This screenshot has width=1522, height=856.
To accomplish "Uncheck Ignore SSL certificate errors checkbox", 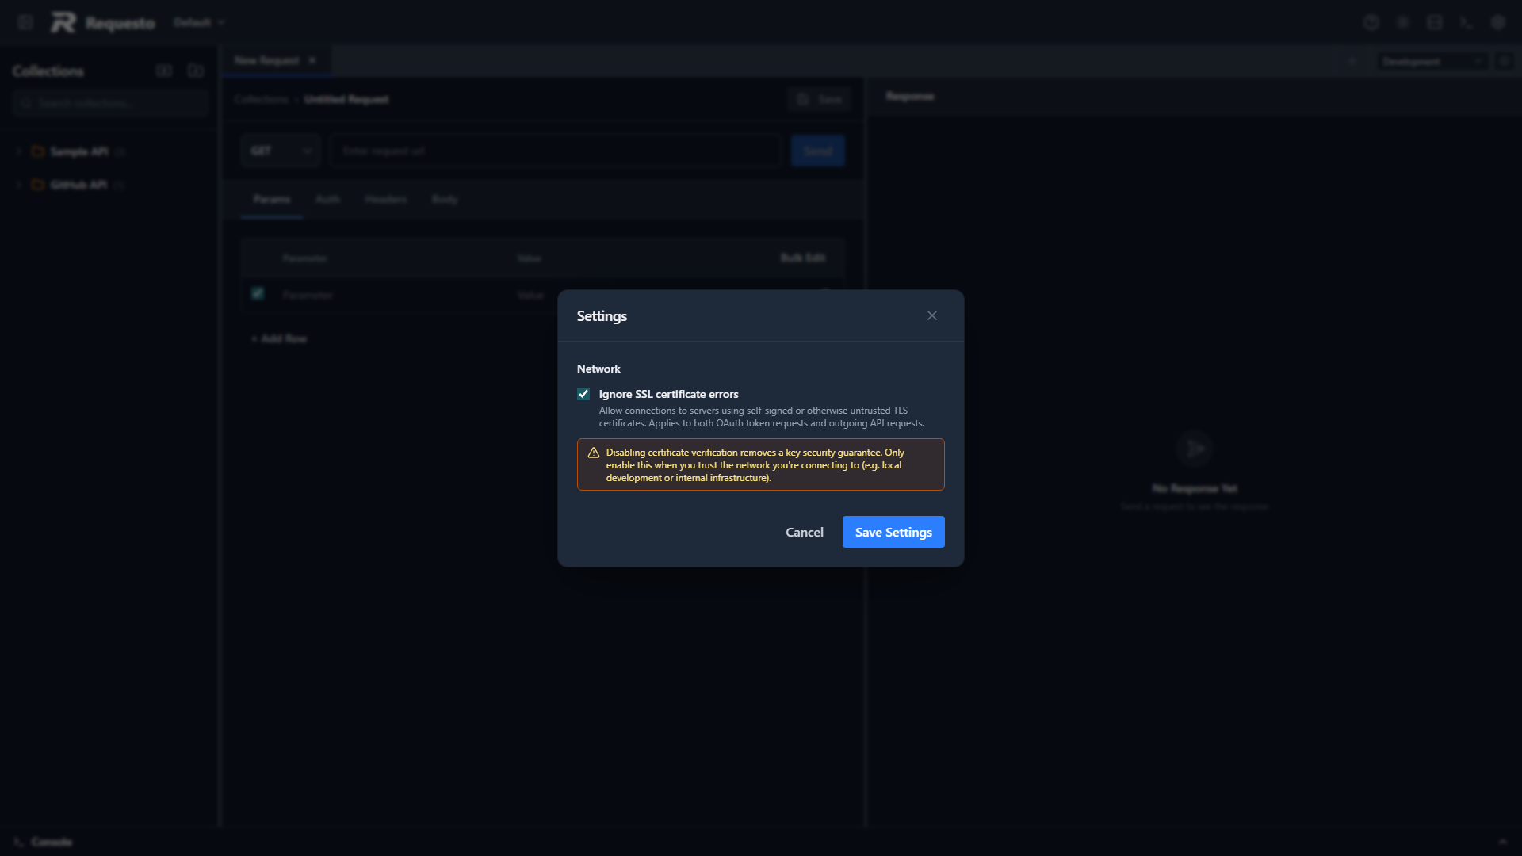I will [x=583, y=394].
